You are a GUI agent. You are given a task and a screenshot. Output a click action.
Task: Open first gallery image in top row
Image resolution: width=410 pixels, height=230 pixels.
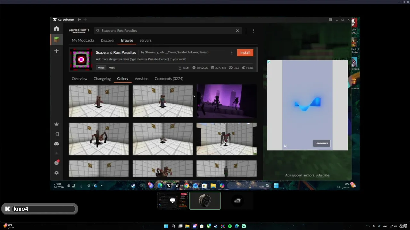coord(99,101)
